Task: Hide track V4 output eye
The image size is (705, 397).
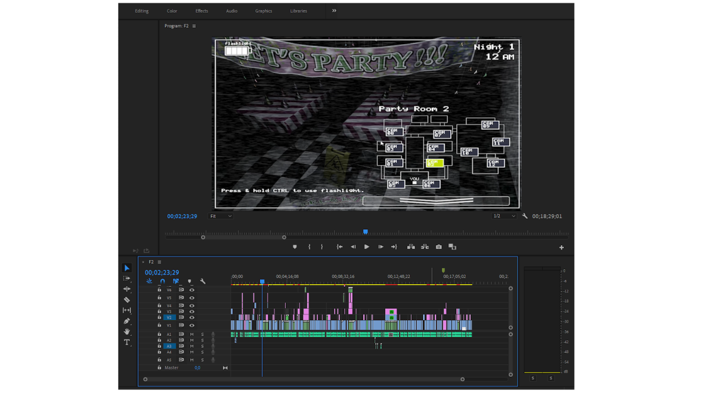Action: (191, 306)
